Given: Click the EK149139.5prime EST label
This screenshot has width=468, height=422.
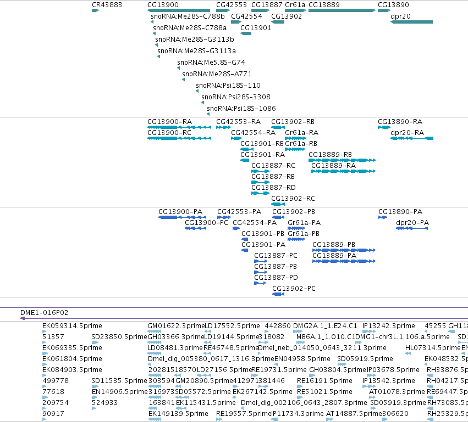Looking at the screenshot, I should click(179, 413).
